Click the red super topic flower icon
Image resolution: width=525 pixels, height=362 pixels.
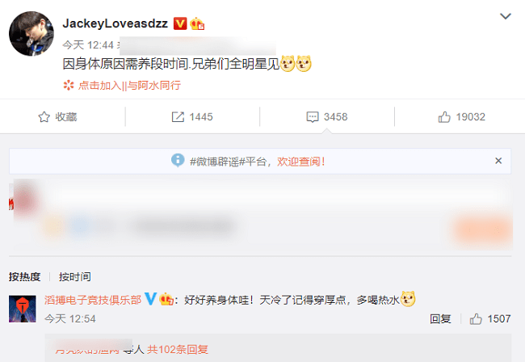69,85
